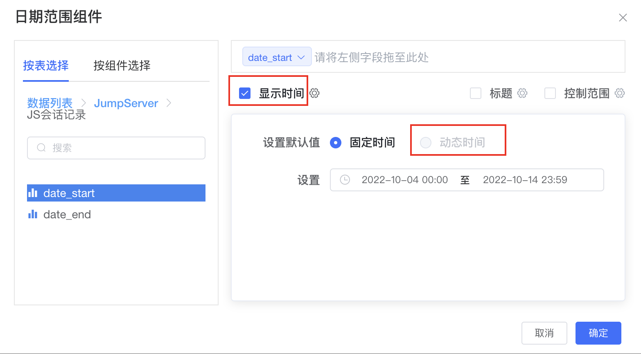641x354 pixels.
Task: Switch to the 按组件选择 tab
Action: [x=122, y=66]
